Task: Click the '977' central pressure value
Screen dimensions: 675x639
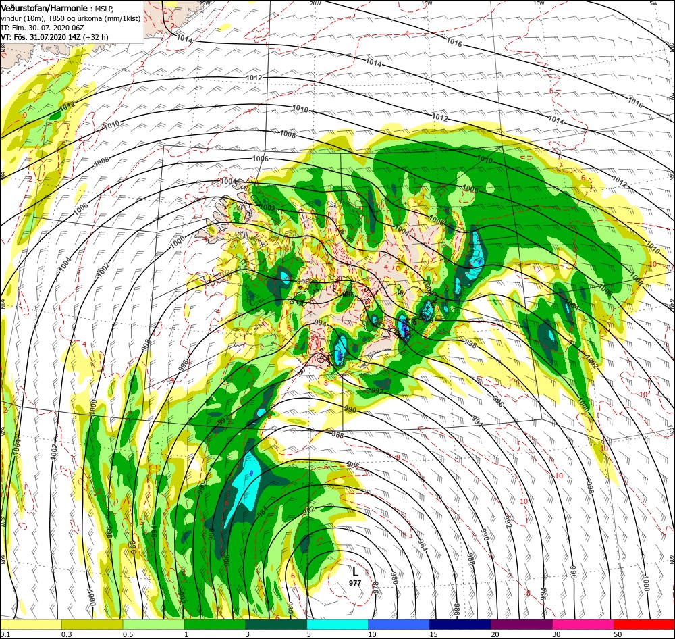Action: 355,583
